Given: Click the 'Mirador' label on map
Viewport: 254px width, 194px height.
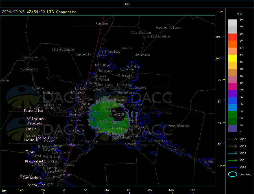Looking at the screenshot, I should [x=130, y=143].
